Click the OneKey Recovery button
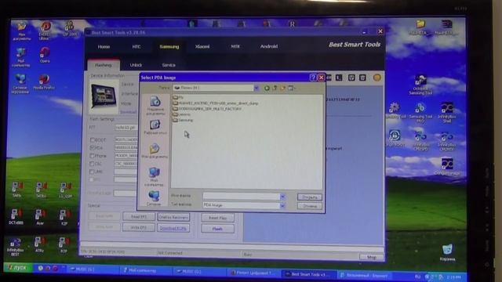The width and height of the screenshot is (502, 282). click(x=173, y=217)
